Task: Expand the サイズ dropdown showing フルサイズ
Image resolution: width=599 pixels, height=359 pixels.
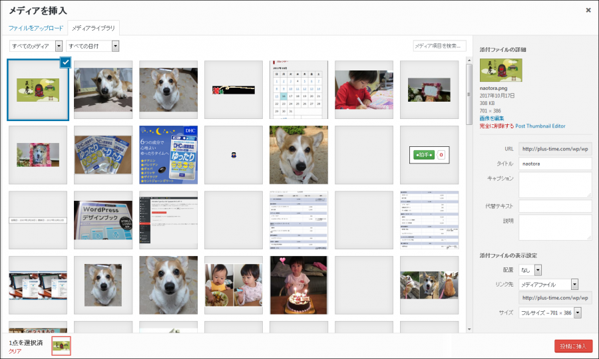Action: [550, 312]
